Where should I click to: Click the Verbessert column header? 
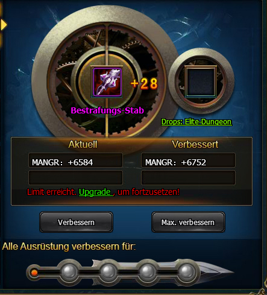pos(195,144)
